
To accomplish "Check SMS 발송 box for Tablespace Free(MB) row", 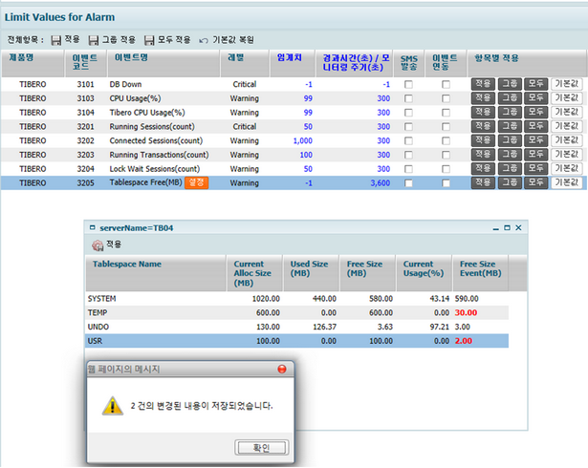I will 408,183.
